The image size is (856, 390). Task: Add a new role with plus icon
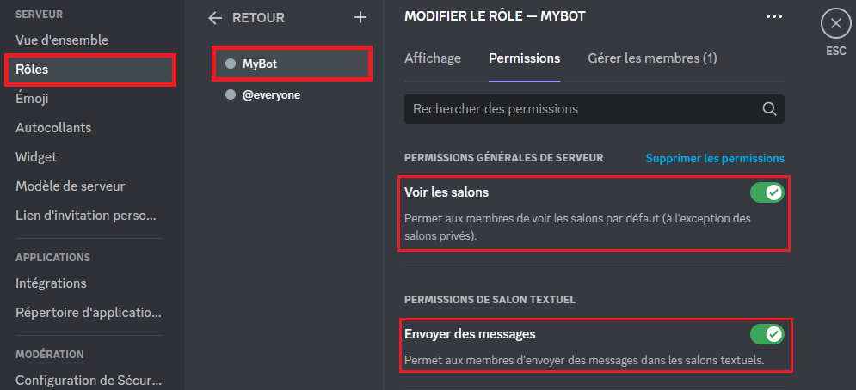pyautogui.click(x=360, y=17)
